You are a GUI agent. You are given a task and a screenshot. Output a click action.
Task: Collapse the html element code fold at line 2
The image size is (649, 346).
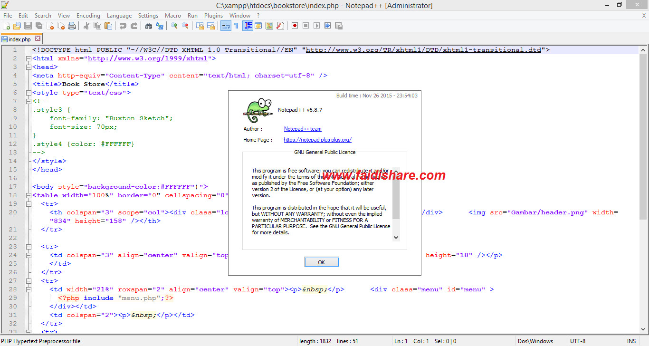[29, 58]
